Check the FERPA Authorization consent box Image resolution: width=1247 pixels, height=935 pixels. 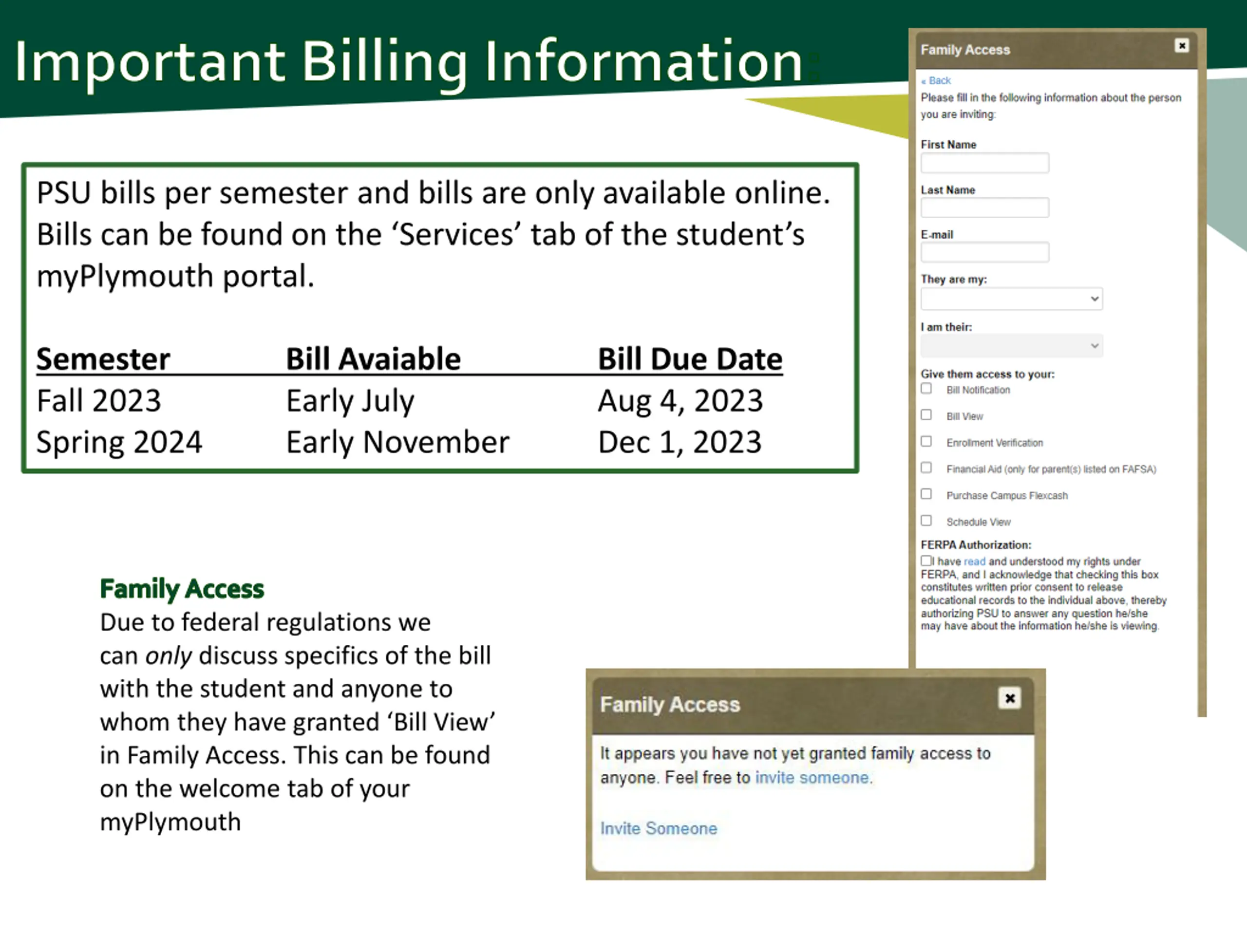(926, 561)
